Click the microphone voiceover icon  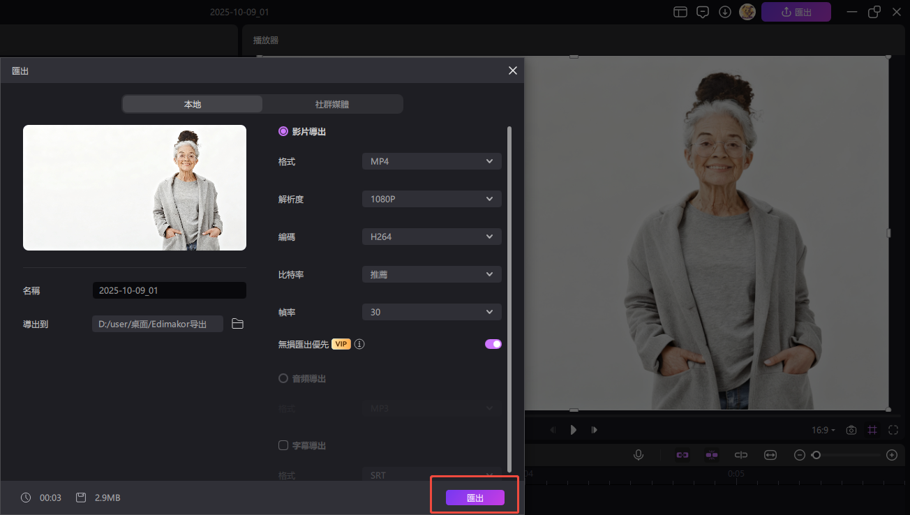pos(638,455)
